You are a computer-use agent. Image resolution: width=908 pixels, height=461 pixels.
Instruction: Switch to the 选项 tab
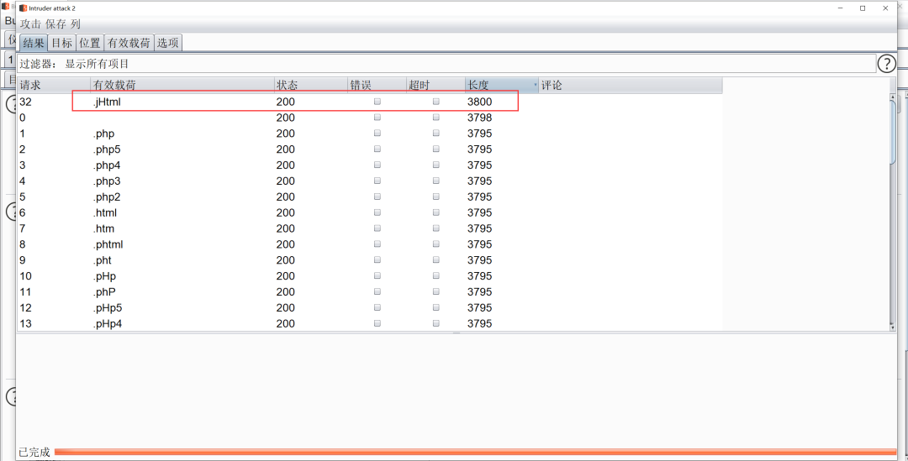[167, 43]
